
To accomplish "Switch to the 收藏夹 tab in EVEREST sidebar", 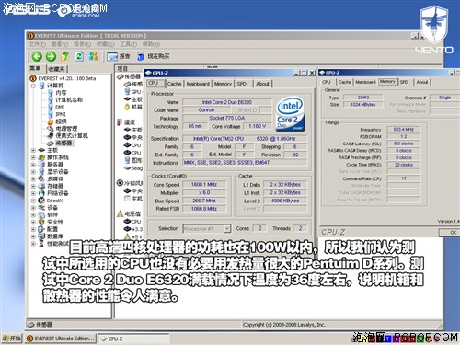I will click(57, 69).
